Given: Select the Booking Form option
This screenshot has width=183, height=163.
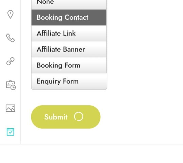Looking at the screenshot, I should click(69, 65).
